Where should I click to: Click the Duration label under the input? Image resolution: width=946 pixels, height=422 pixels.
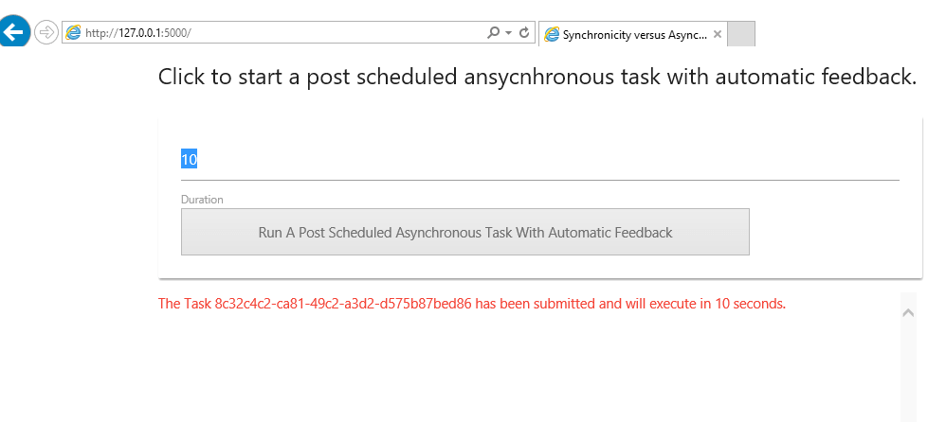(202, 200)
